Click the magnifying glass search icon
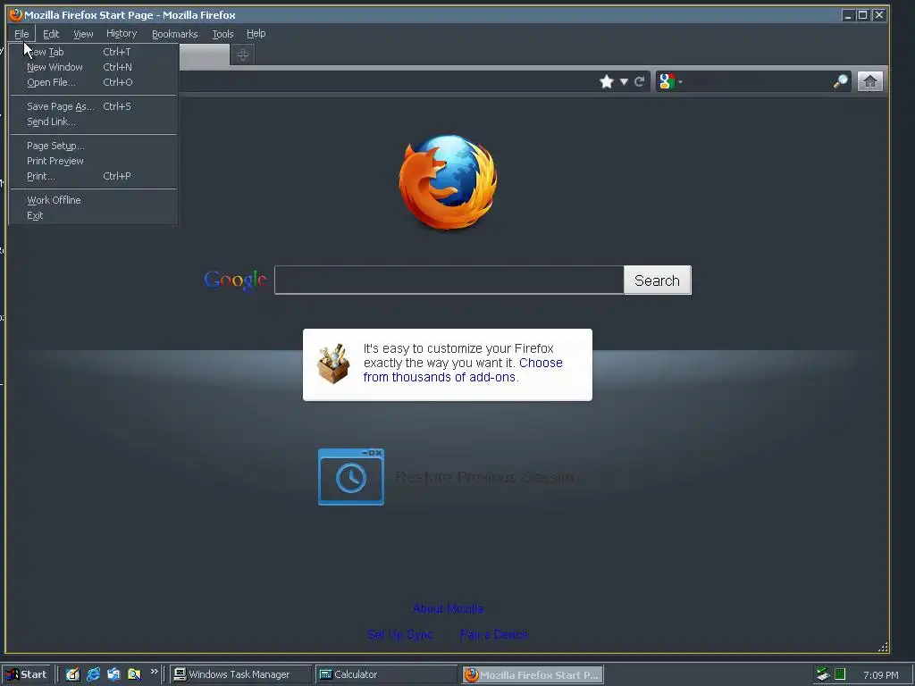Image resolution: width=915 pixels, height=686 pixels. [840, 81]
